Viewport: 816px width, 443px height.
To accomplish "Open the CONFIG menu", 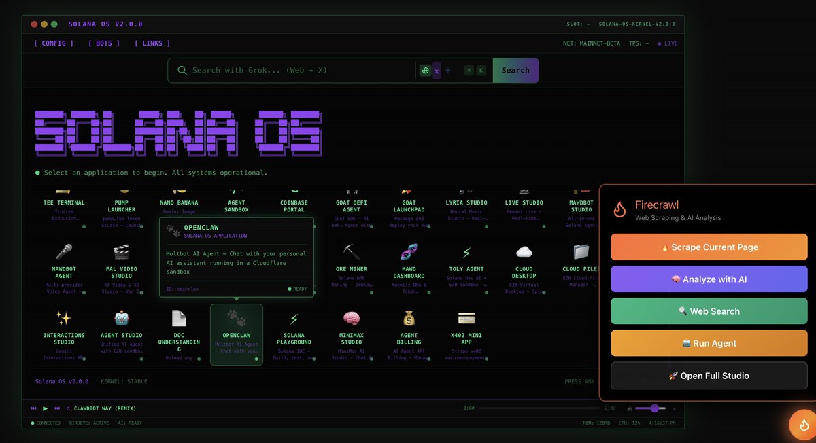I will coord(54,43).
